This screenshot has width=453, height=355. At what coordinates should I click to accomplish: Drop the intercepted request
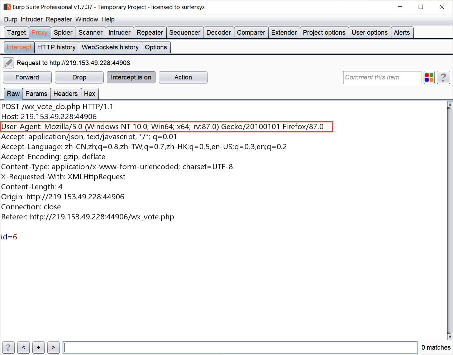79,77
